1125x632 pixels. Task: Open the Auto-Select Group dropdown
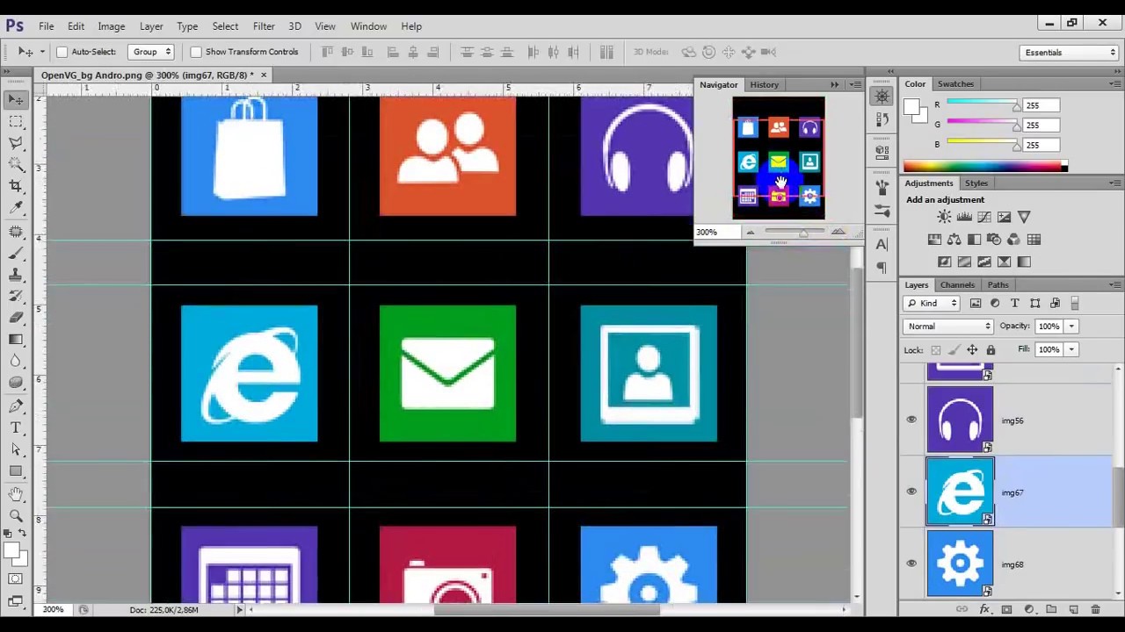click(x=150, y=52)
